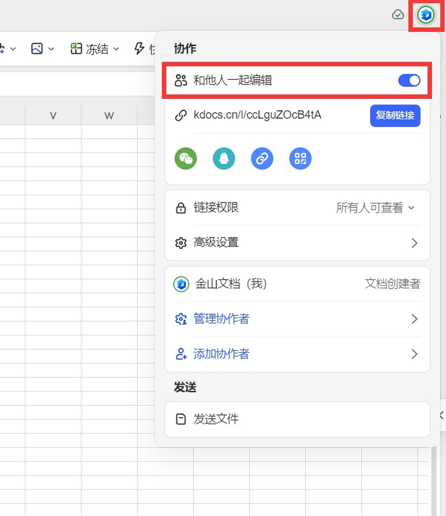Select 添加协作者 add collaborator
Screen dimensions: 446x516
[297, 354]
